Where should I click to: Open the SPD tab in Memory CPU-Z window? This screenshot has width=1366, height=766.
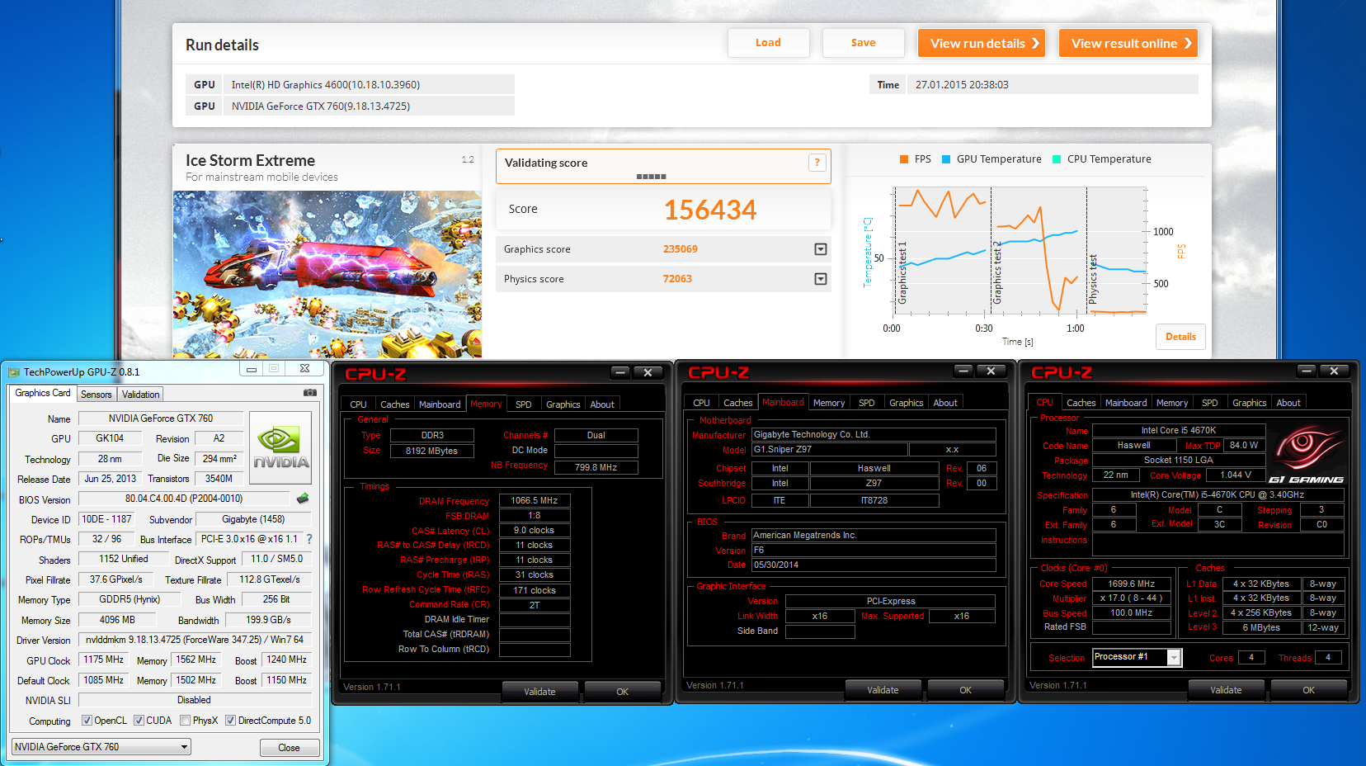pos(523,404)
